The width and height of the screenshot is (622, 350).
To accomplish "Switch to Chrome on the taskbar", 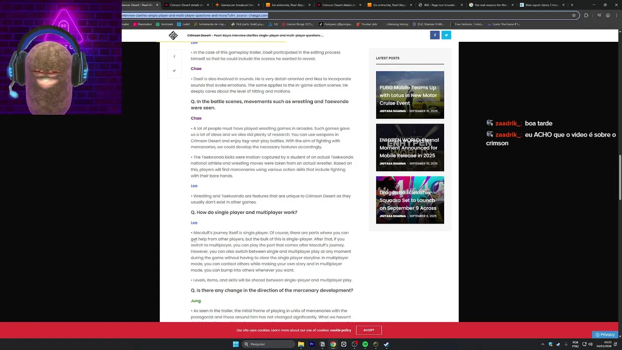I will pos(333,344).
